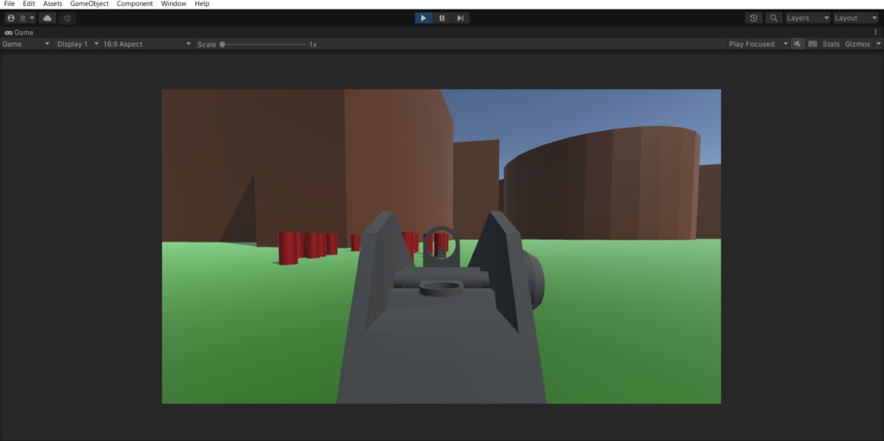Screen dimensions: 884x441
Task: Adjust the Scale slider handle
Action: (x=223, y=44)
